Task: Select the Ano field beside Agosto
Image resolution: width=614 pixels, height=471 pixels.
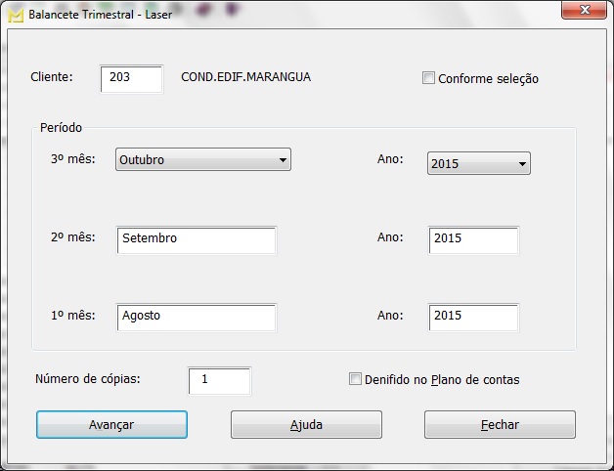Action: tap(473, 317)
